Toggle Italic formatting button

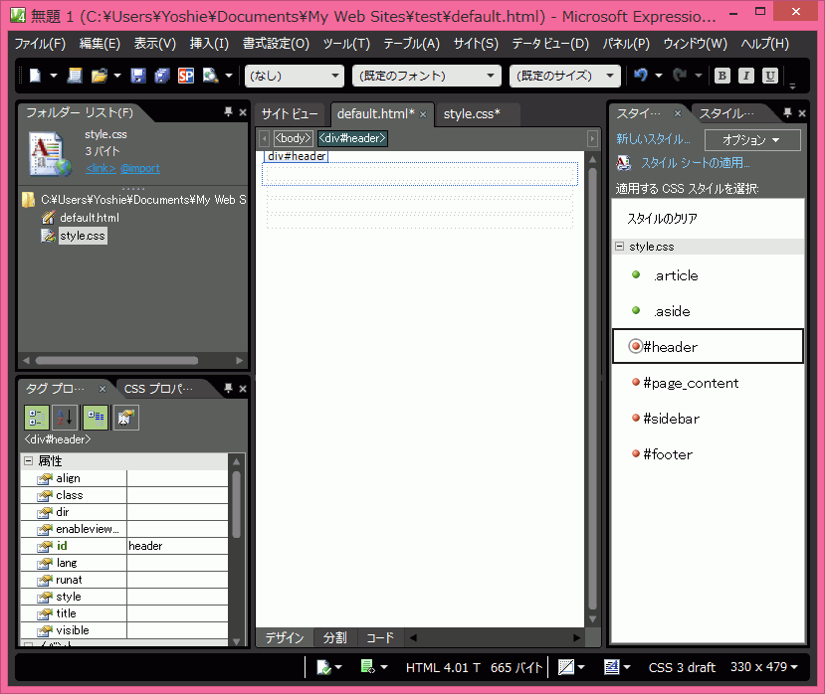(746, 76)
